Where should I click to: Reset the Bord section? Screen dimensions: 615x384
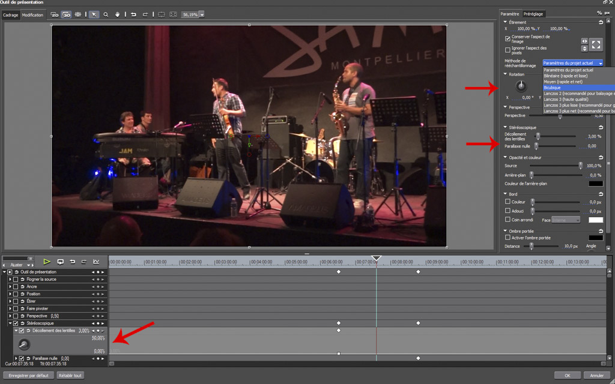click(601, 194)
